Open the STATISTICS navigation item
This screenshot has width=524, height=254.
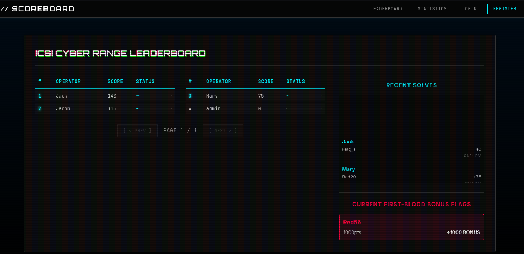(x=432, y=8)
